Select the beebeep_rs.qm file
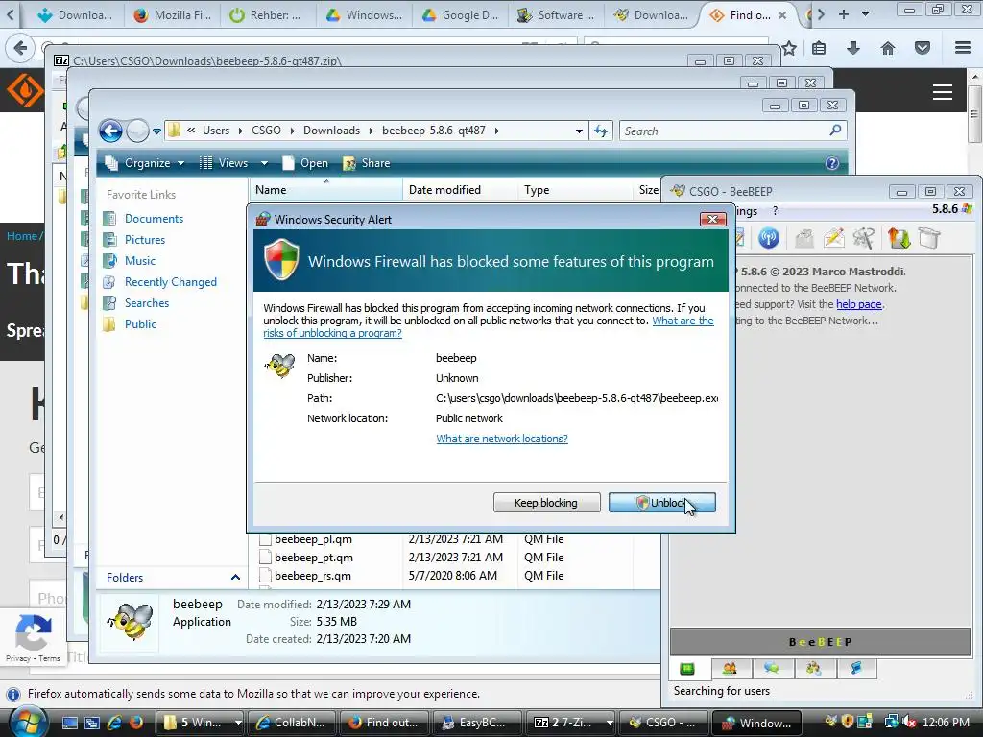This screenshot has height=737, width=983. [313, 576]
